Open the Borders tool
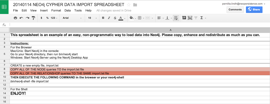 140,18
